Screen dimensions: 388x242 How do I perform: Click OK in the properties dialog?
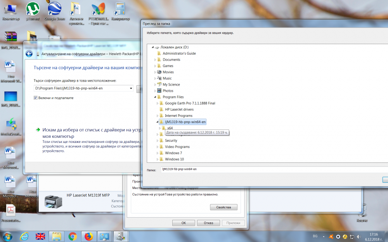[184, 223]
